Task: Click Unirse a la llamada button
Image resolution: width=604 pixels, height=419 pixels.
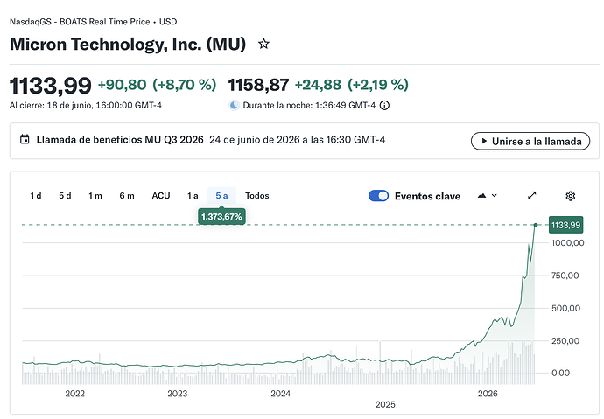Action: 530,141
